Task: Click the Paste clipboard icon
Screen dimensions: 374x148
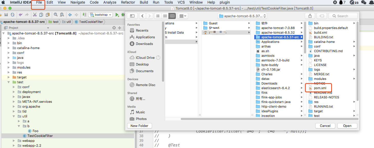Action: pyautogui.click(x=47, y=15)
